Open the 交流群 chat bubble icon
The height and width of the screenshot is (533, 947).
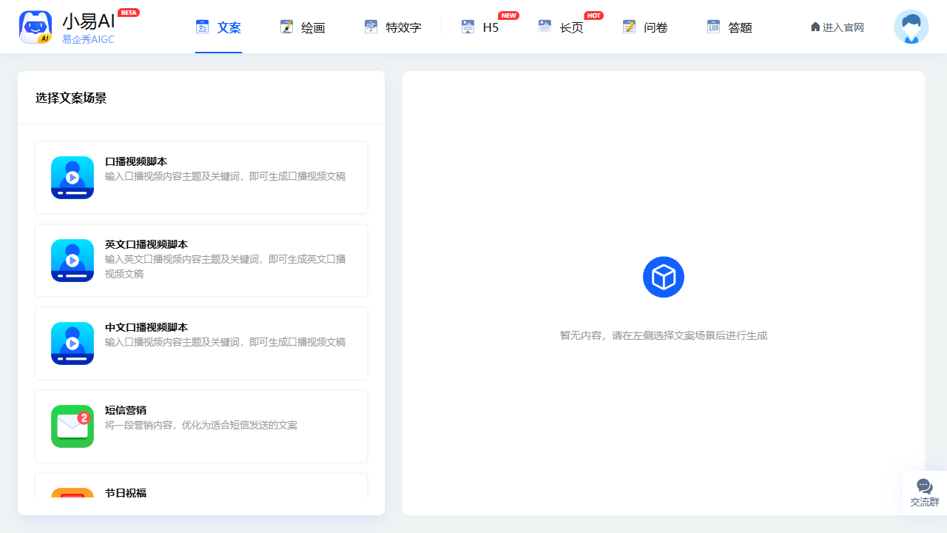tap(924, 486)
